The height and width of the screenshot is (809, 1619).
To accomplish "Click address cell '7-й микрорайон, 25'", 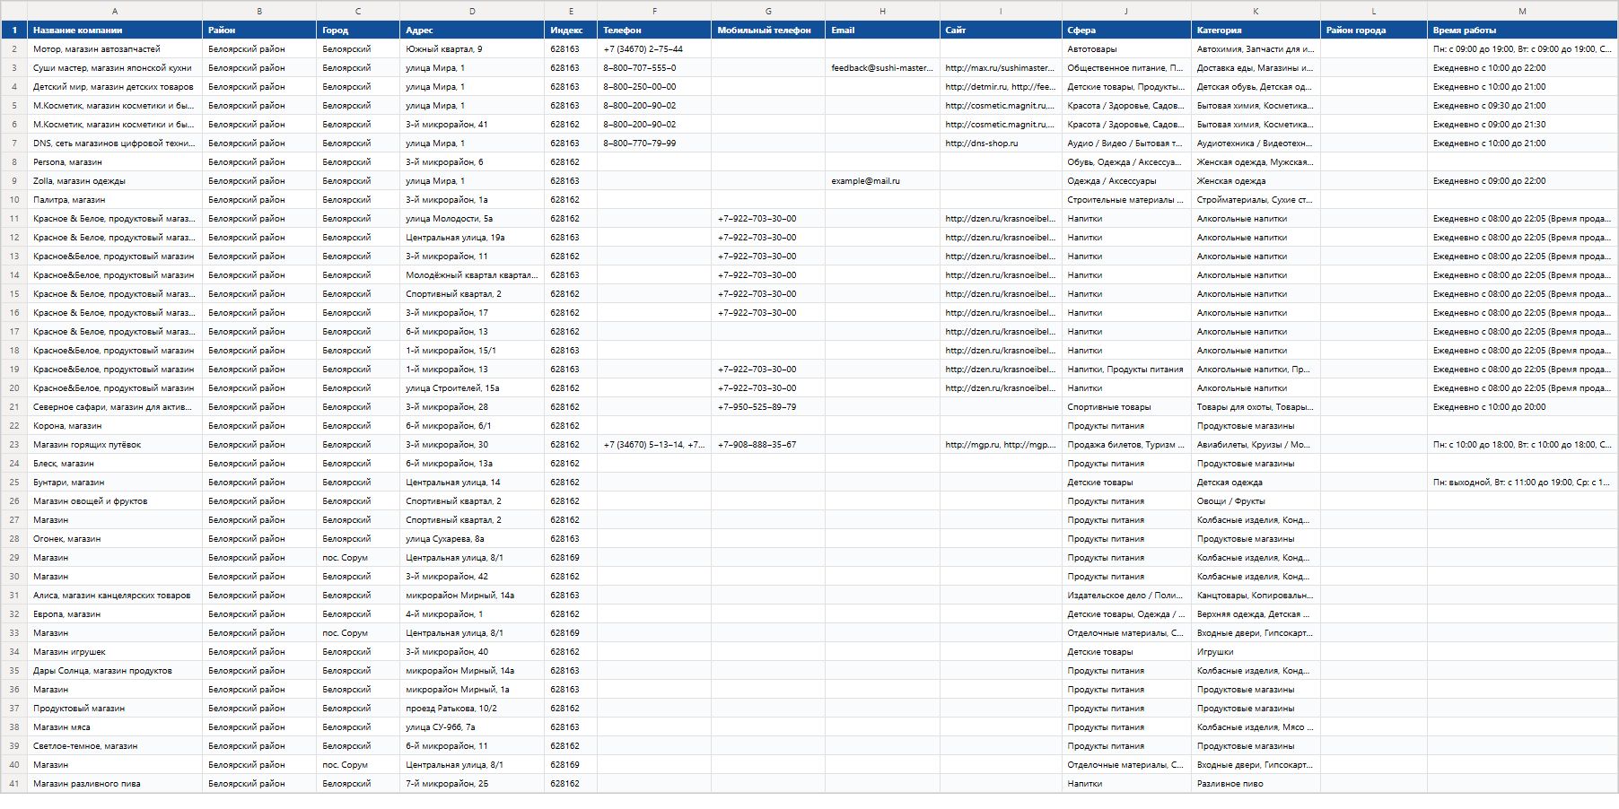I will tap(472, 784).
